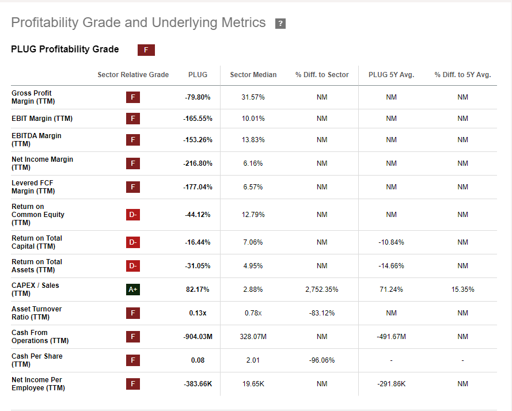The width and height of the screenshot is (512, 411).
Task: Click the help question mark icon
Action: click(x=280, y=24)
